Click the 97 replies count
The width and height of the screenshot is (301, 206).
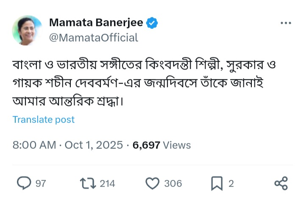point(41,184)
